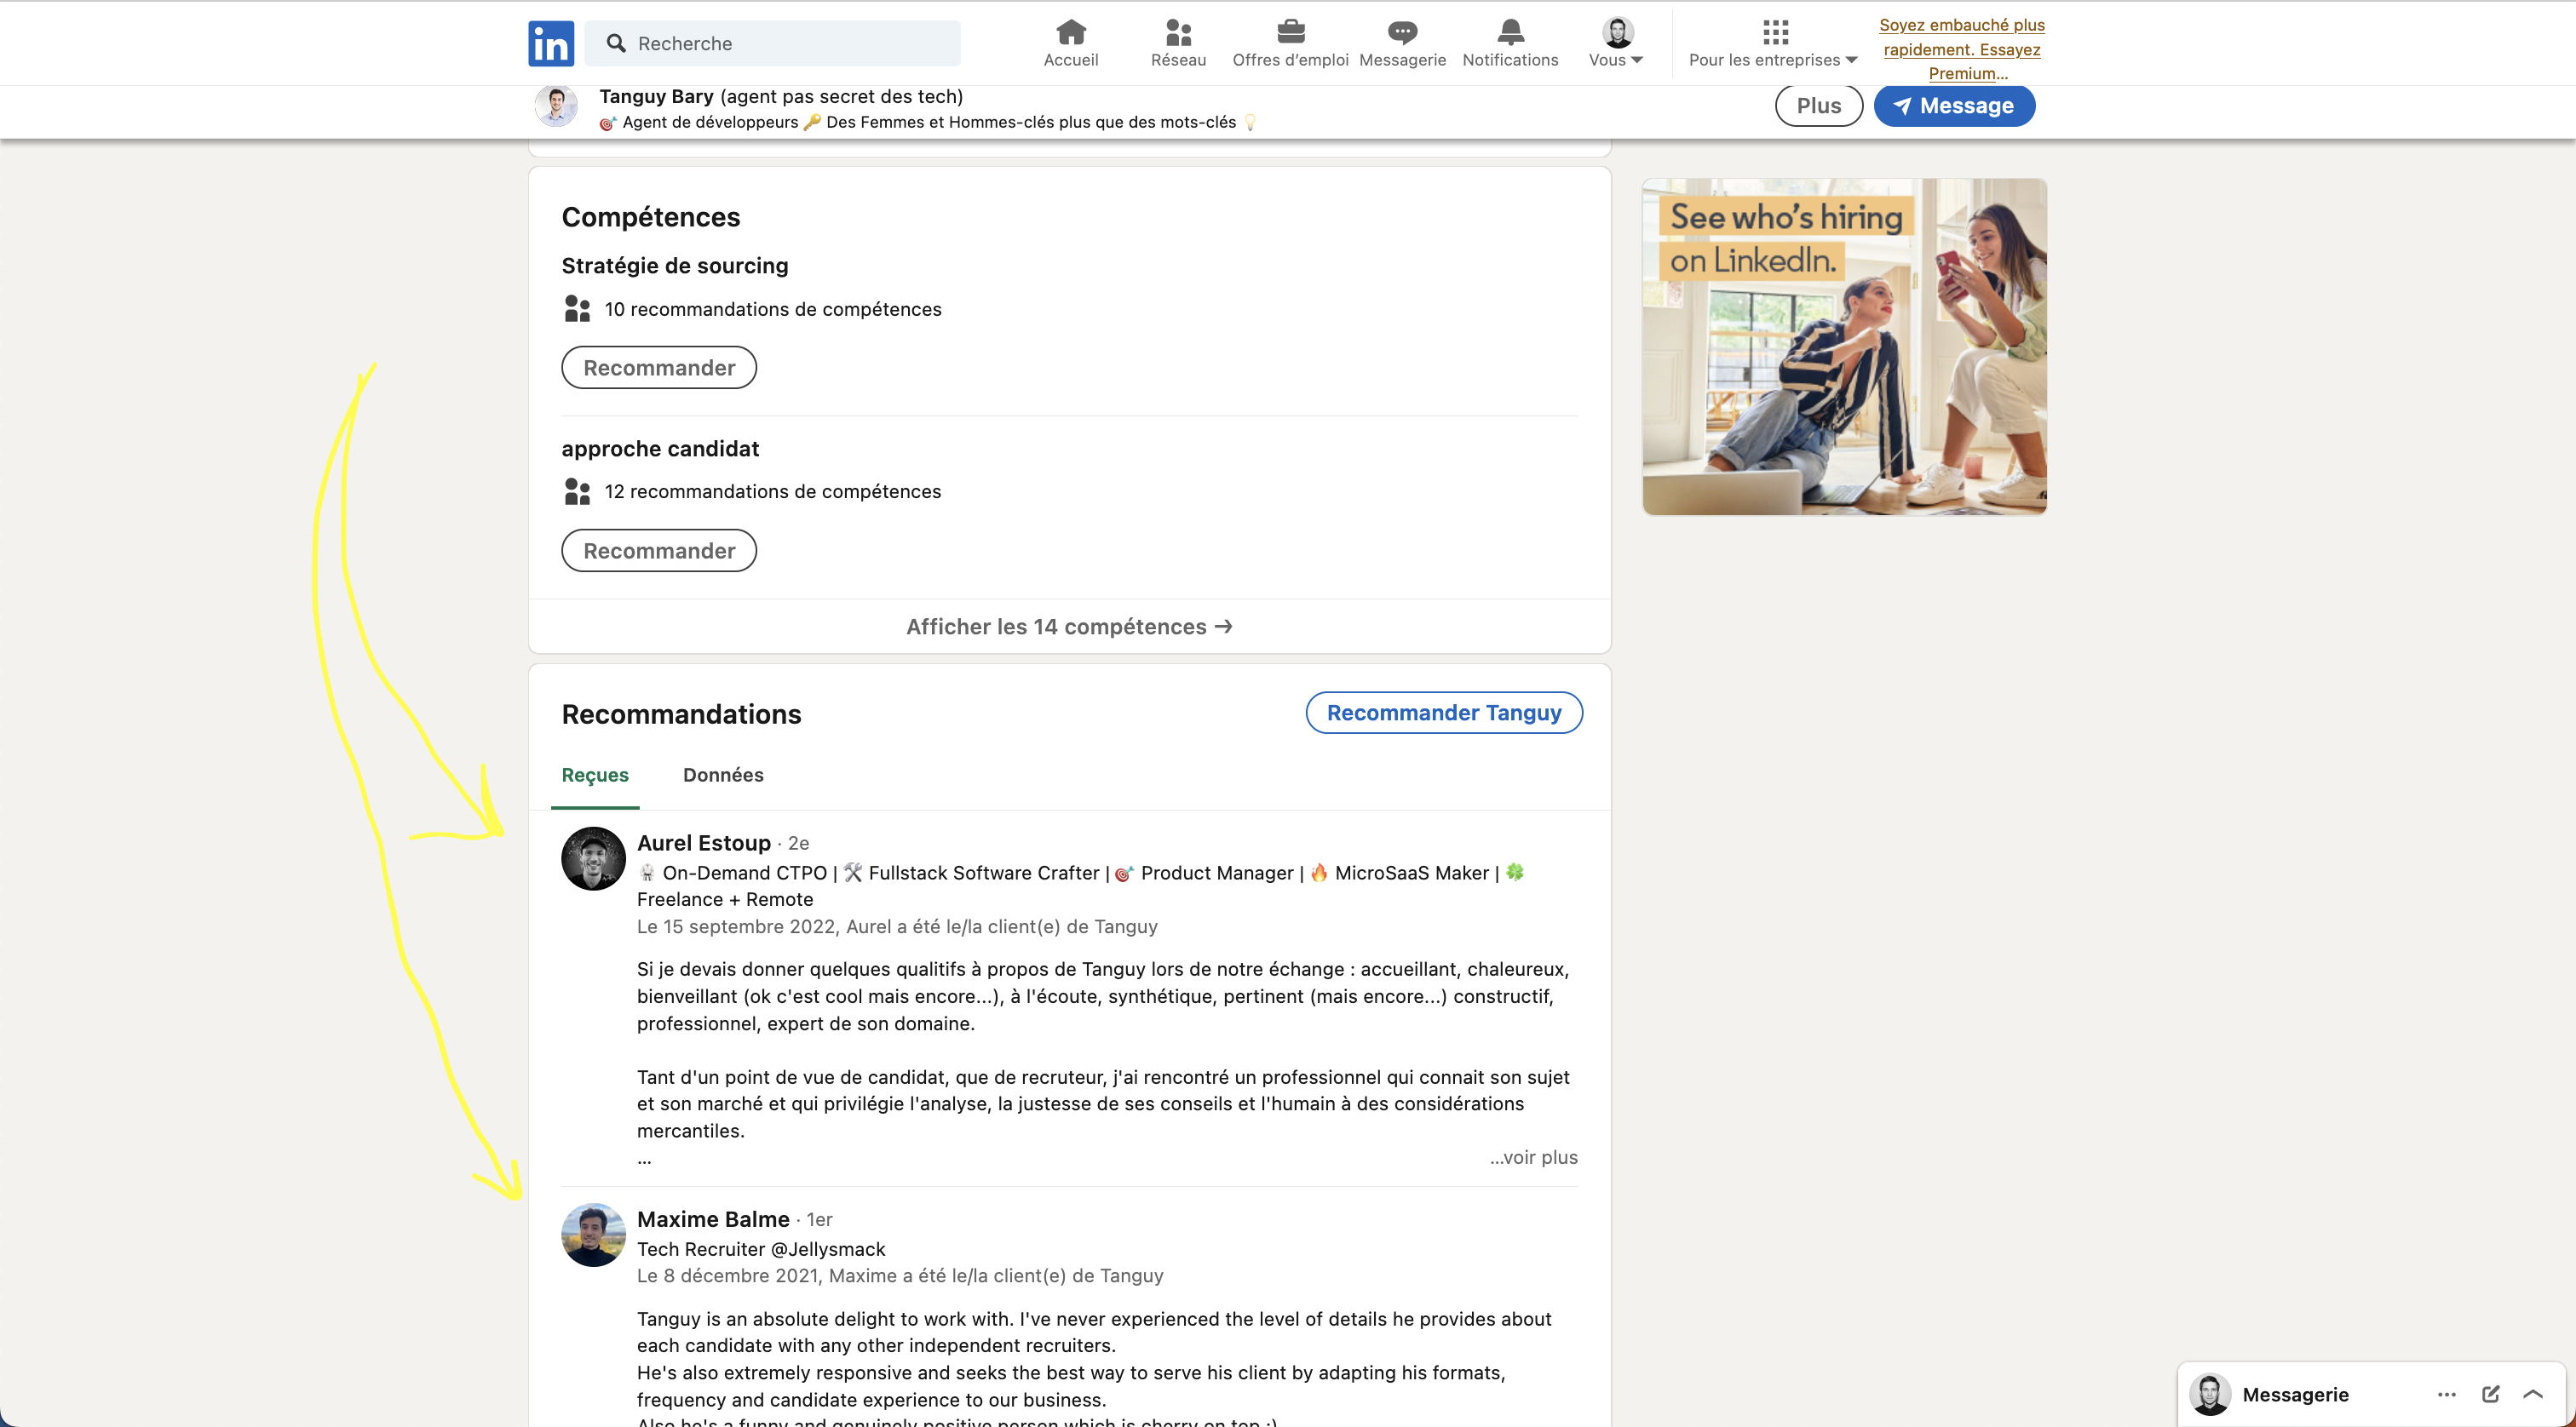
Task: Expand the Vous profile dropdown
Action: 1616,44
